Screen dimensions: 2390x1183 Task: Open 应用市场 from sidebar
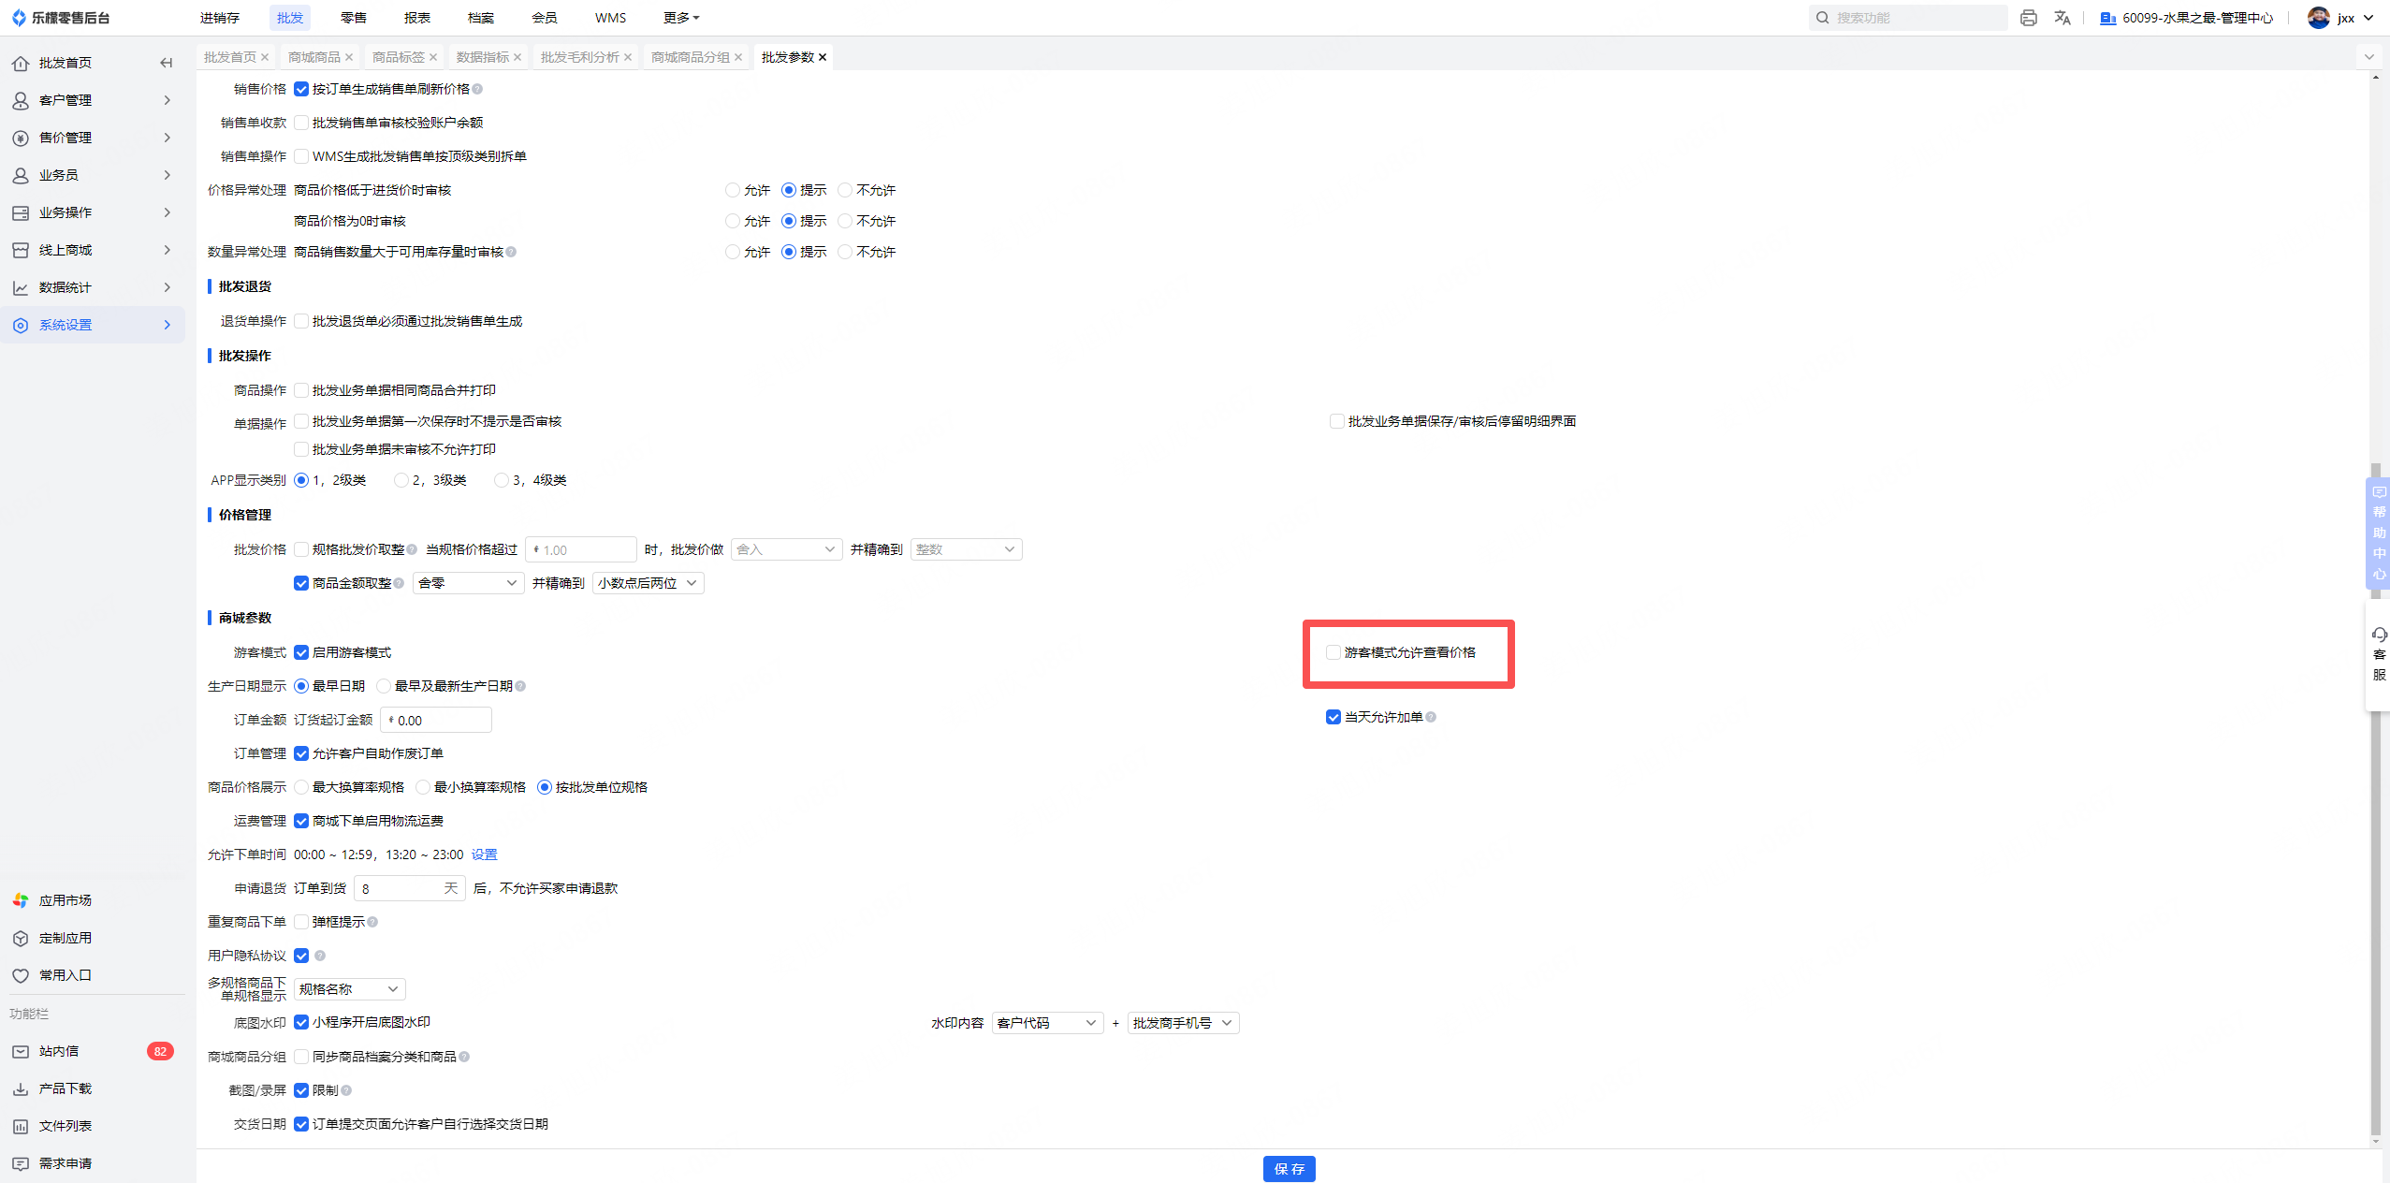click(x=65, y=900)
